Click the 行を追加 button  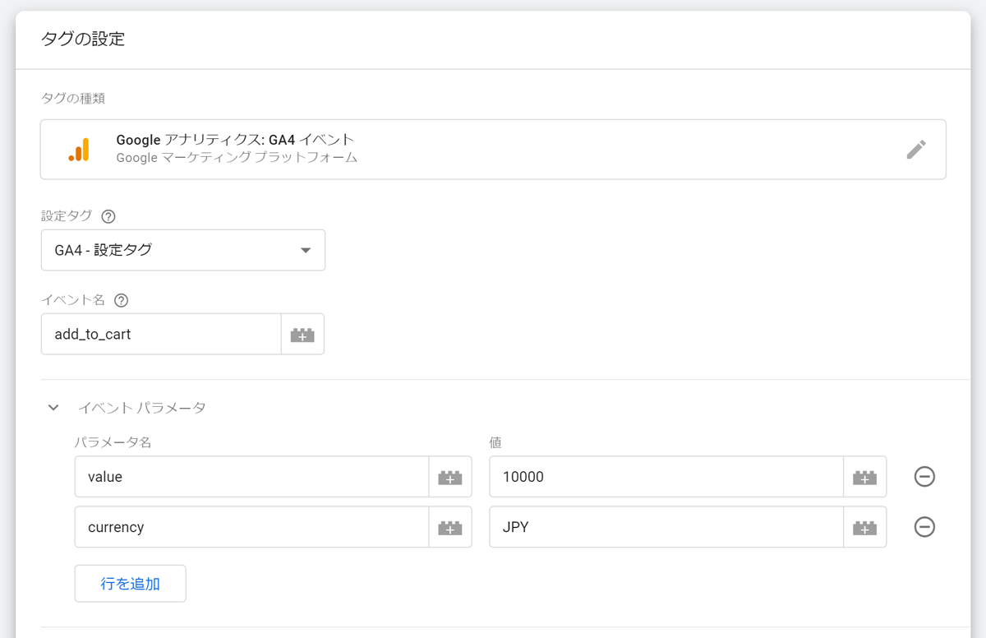pyautogui.click(x=130, y=584)
